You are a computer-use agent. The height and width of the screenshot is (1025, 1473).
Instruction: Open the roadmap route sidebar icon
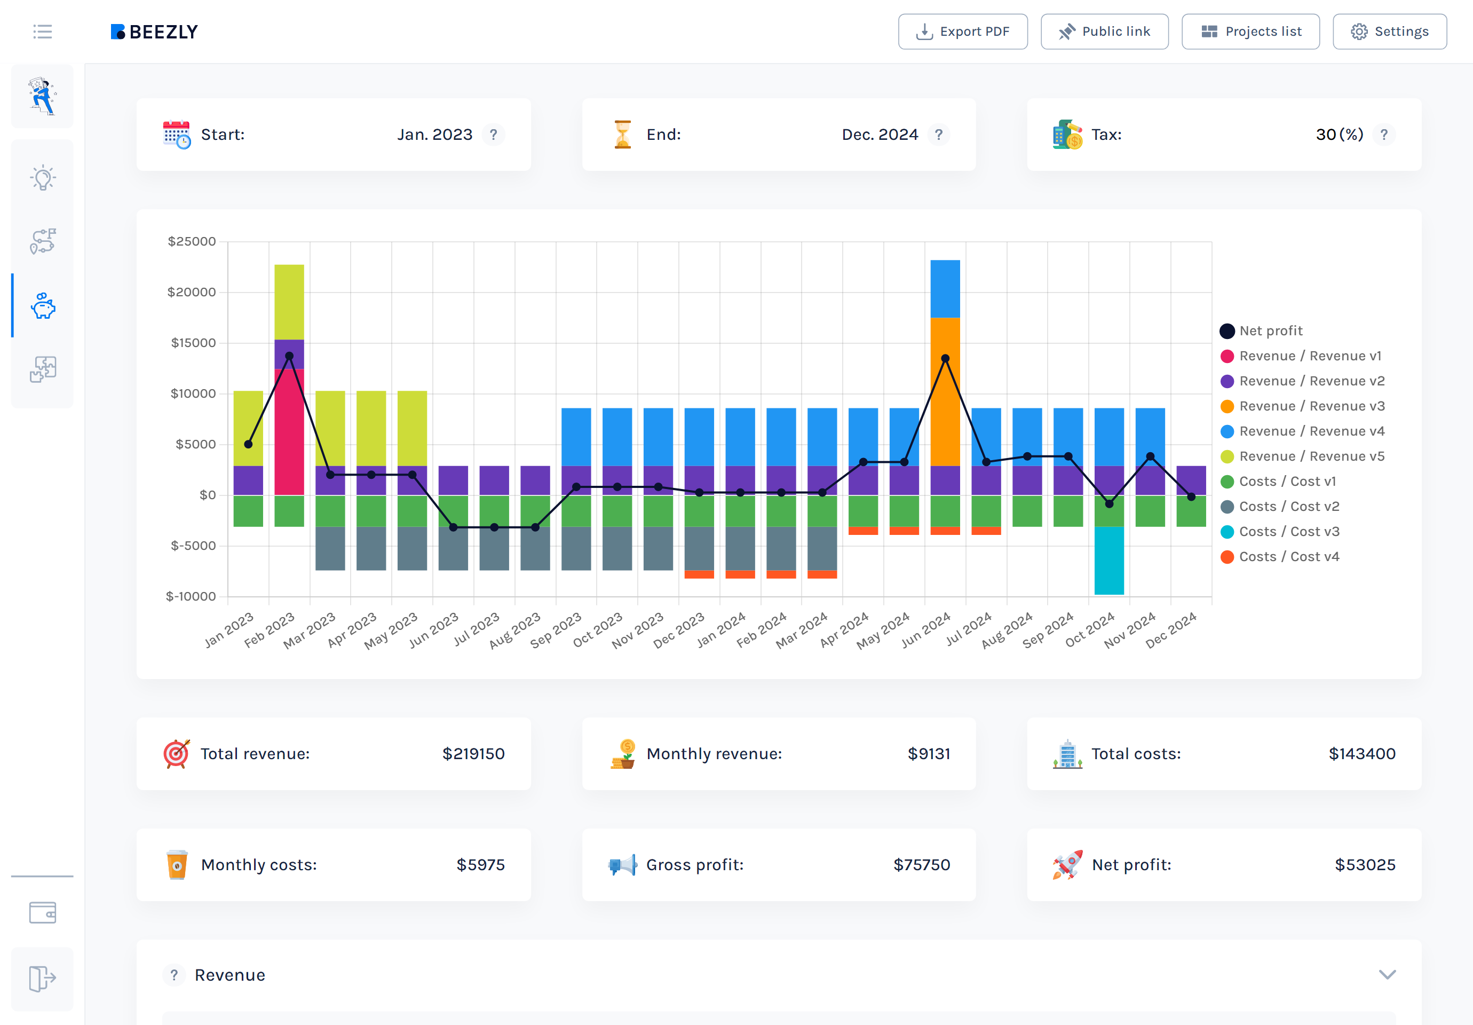coord(43,241)
